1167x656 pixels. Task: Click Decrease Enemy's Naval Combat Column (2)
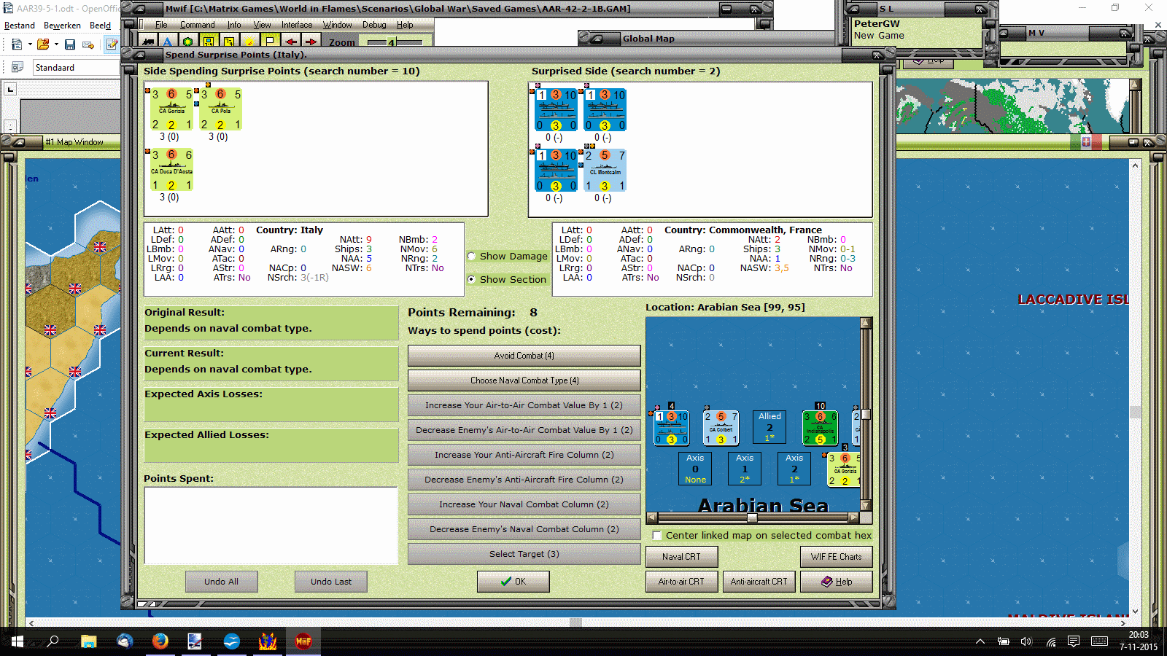(524, 529)
